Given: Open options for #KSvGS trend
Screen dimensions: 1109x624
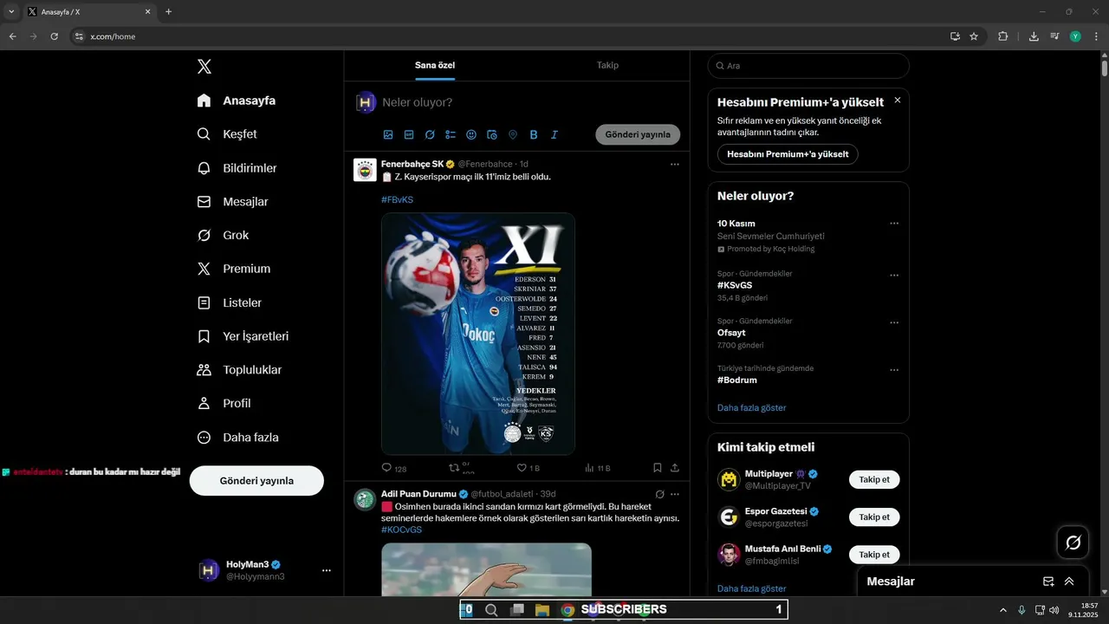Looking at the screenshot, I should [x=894, y=276].
